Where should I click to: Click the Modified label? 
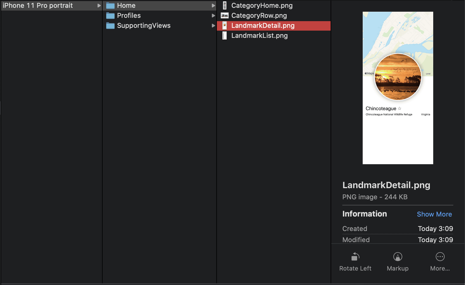point(356,240)
